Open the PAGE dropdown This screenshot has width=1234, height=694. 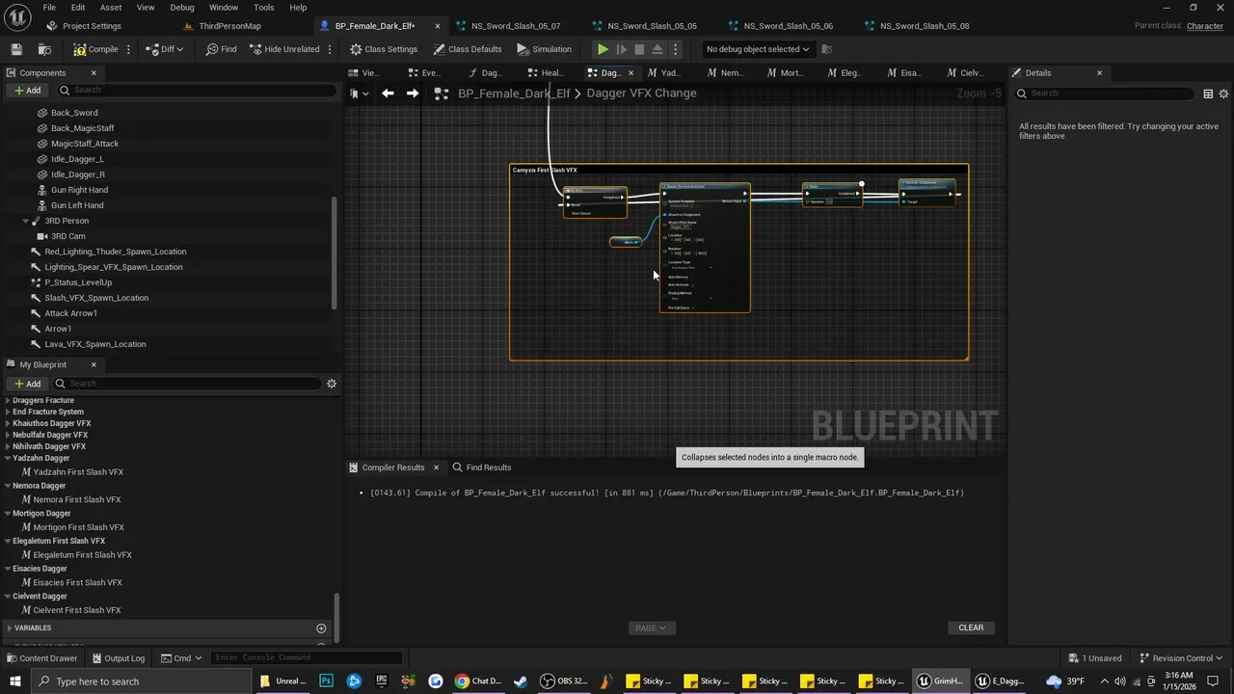click(x=650, y=628)
